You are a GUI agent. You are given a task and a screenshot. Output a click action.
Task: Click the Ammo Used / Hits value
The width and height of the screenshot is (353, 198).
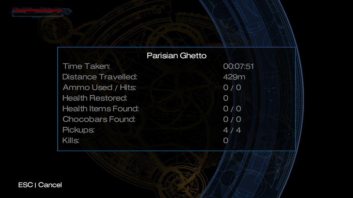(232, 87)
